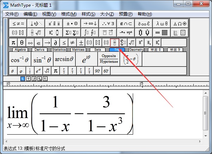The image size is (212, 154).
Task: Insert the plus-minus symbol ±
Action: [81, 43]
